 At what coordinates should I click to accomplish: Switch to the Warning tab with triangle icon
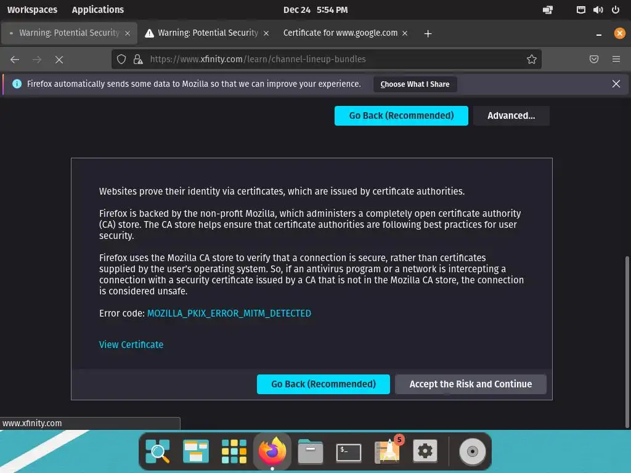tap(207, 33)
